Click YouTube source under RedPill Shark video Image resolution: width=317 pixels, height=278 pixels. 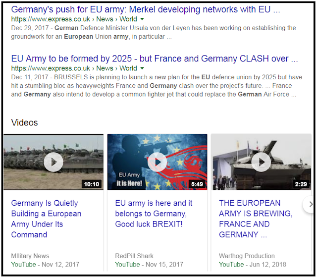(x=127, y=265)
